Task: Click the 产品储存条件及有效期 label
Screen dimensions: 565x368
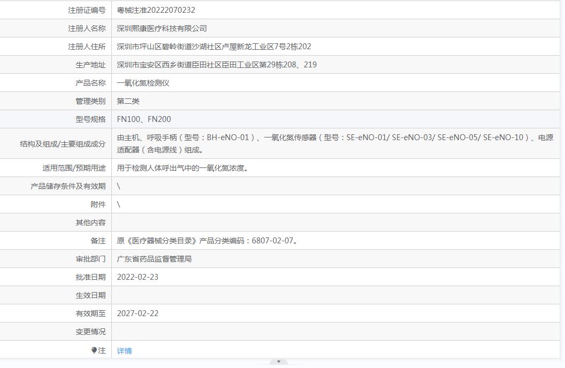Action: tap(68, 186)
